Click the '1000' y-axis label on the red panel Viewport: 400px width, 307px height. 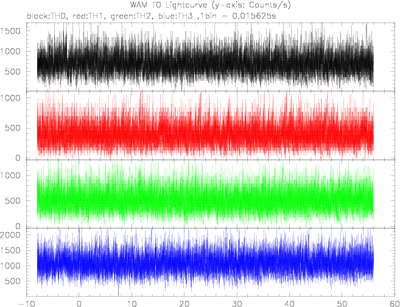(x=10, y=97)
